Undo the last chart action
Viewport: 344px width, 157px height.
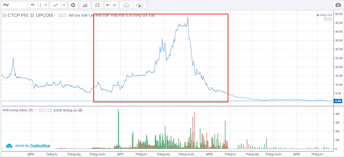107,5
